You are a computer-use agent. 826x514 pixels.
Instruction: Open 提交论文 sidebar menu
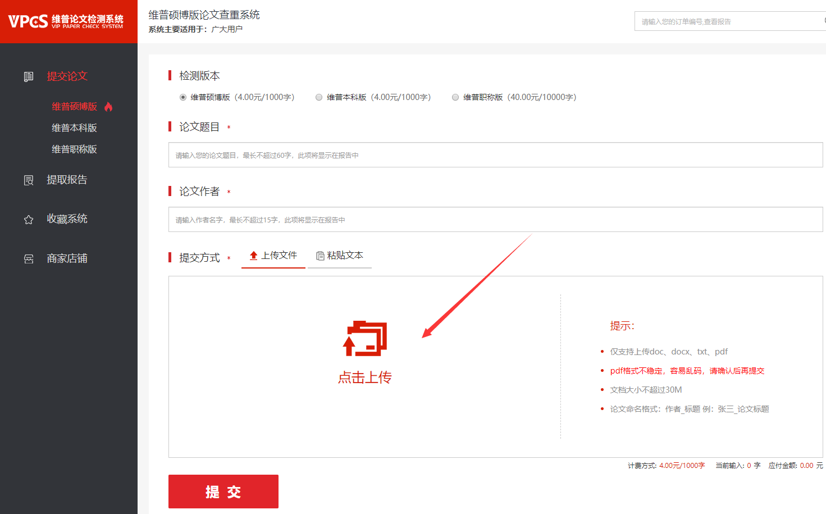(67, 76)
